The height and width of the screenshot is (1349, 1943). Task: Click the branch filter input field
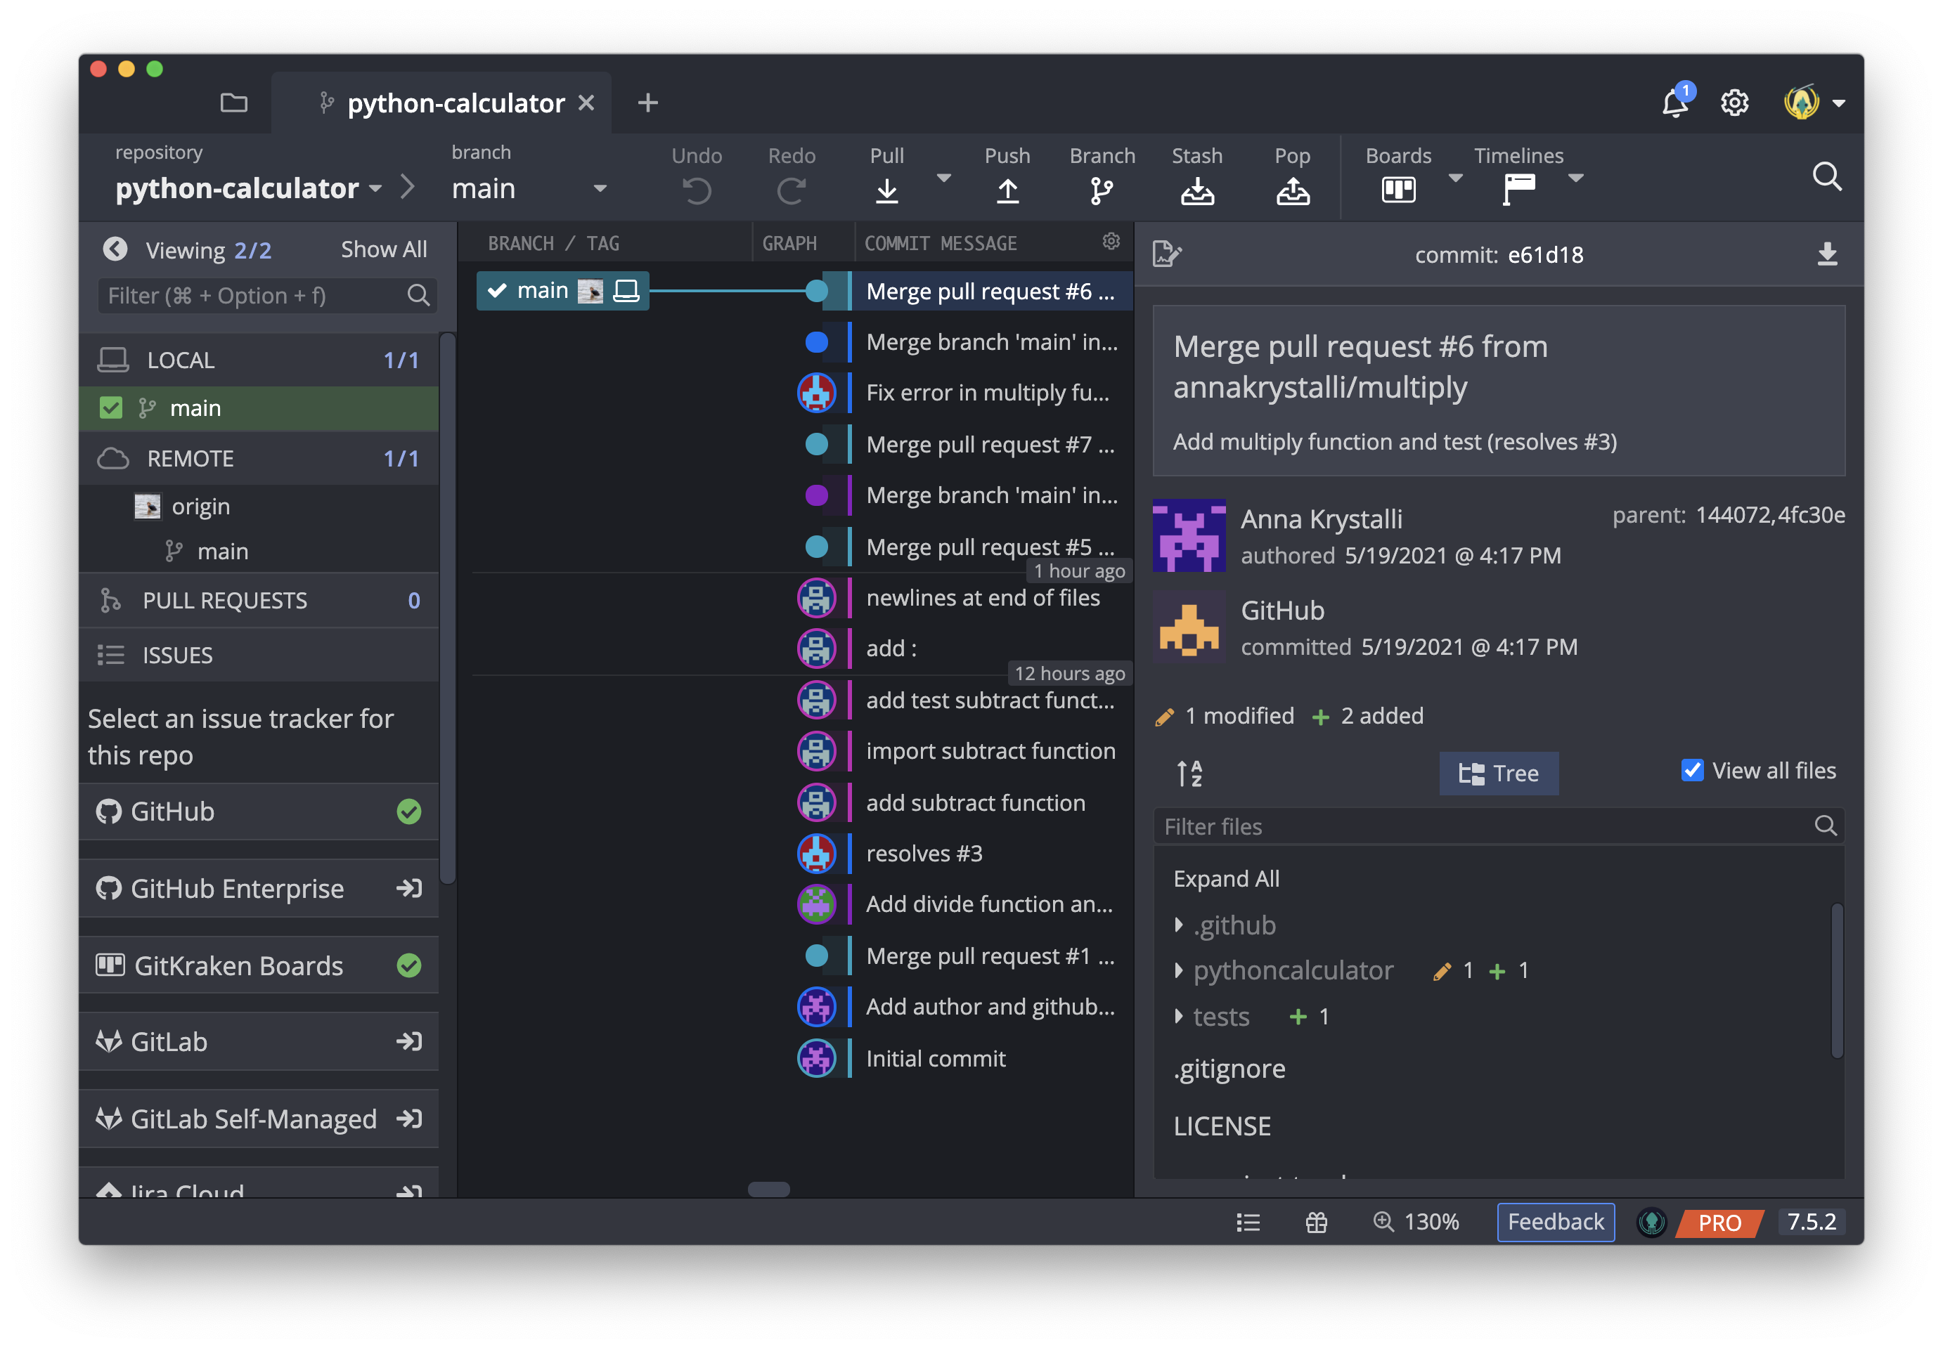point(267,295)
